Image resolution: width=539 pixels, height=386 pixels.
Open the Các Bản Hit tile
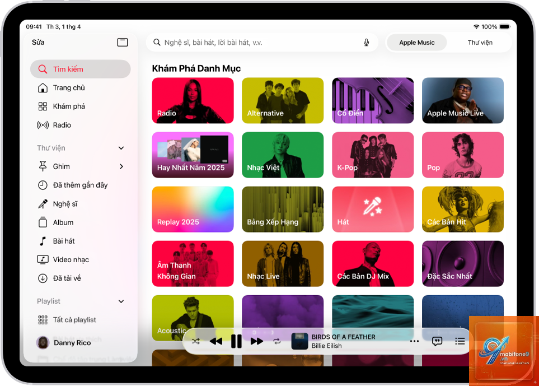[x=463, y=209]
